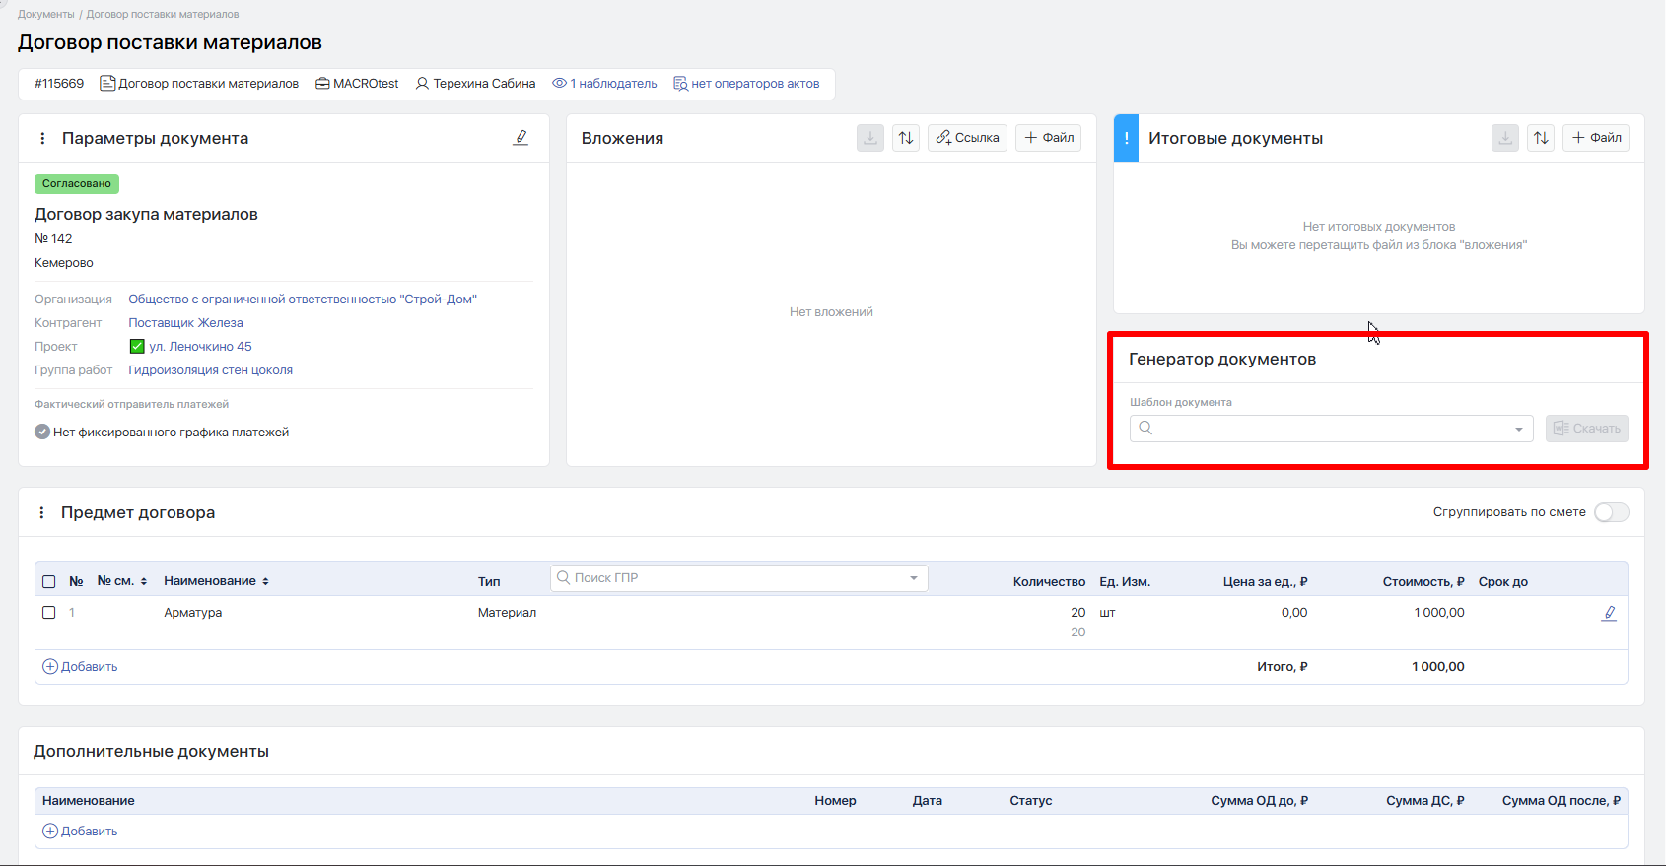The image size is (1666, 866).
Task: Open Поставщик Железа contractor link
Action: tap(185, 323)
